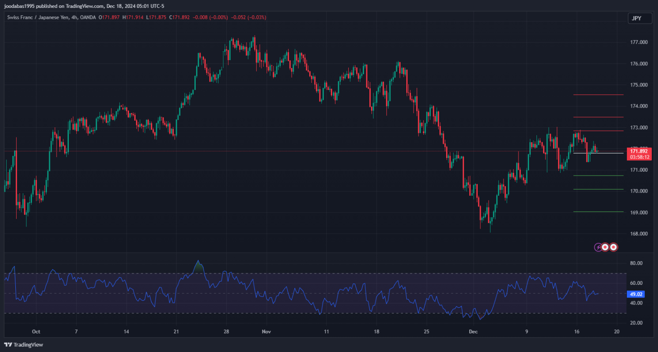Click the 175.000 price axis label

point(639,85)
